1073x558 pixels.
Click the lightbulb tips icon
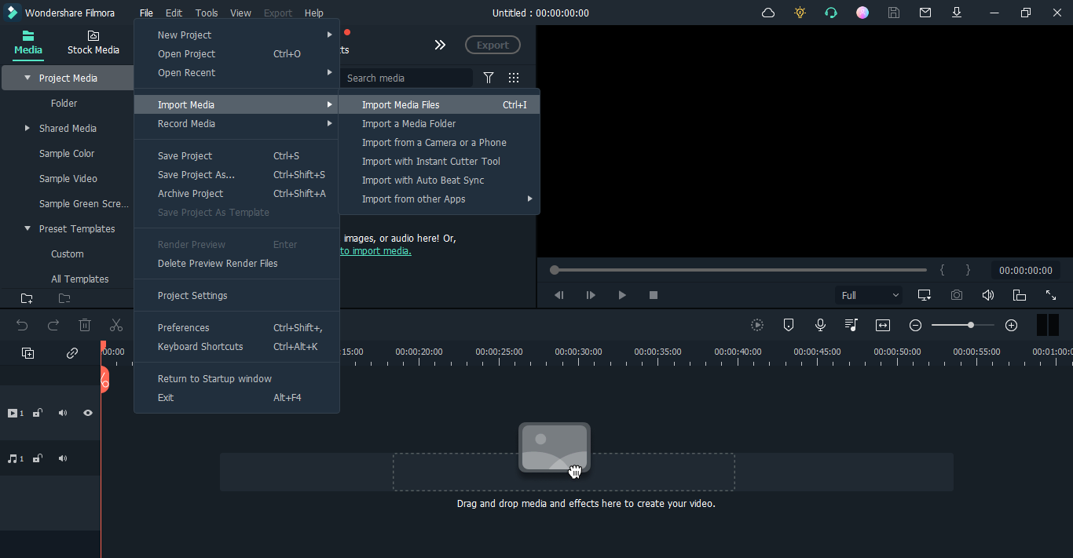(x=800, y=13)
